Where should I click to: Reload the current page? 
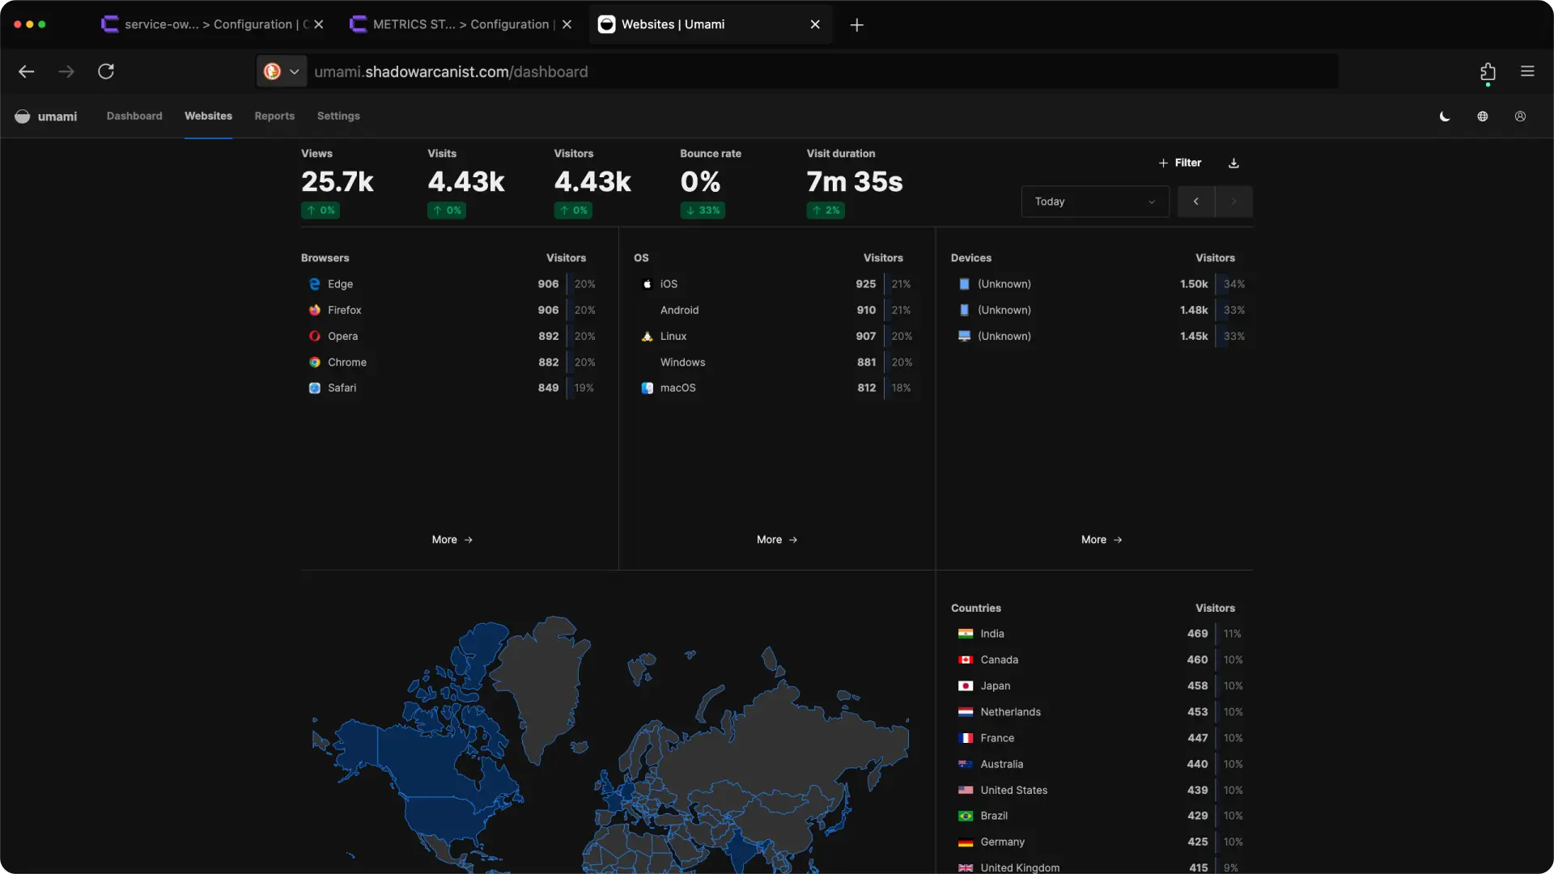106,71
